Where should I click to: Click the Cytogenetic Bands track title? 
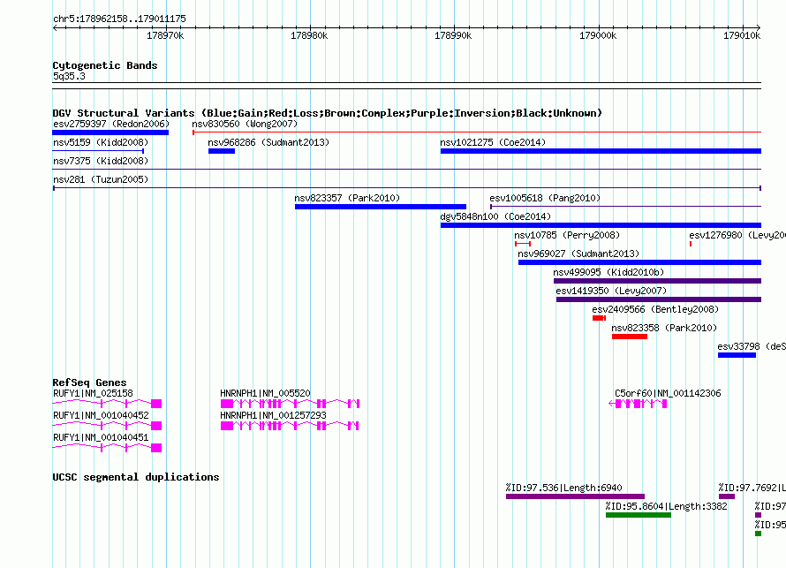[105, 65]
